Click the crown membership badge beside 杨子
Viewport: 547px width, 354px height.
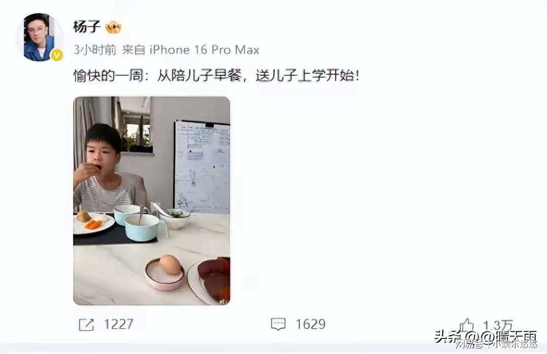click(x=113, y=27)
